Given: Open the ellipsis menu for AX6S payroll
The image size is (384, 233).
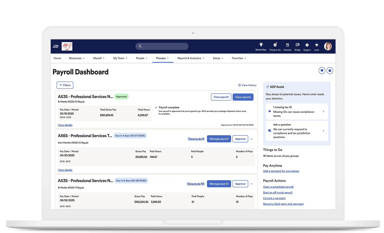Looking at the screenshot, I should click(251, 139).
